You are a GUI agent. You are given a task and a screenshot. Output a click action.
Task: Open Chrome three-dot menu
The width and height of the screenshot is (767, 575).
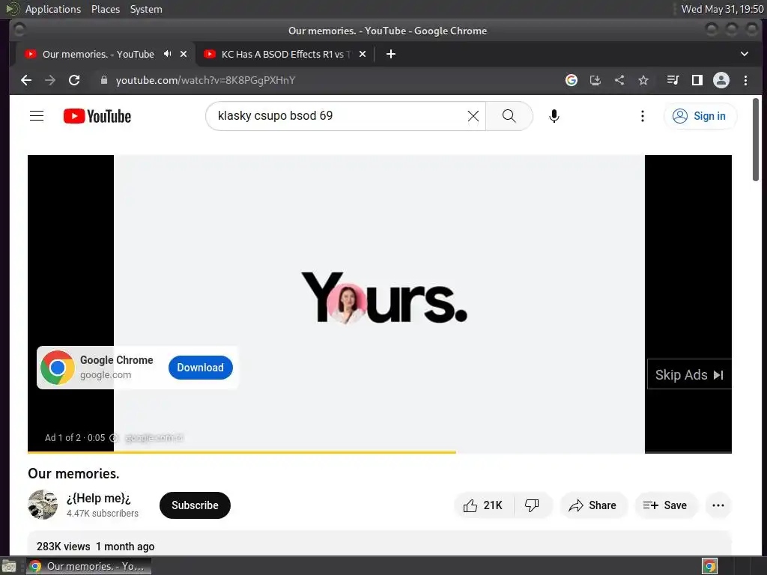[x=745, y=80]
